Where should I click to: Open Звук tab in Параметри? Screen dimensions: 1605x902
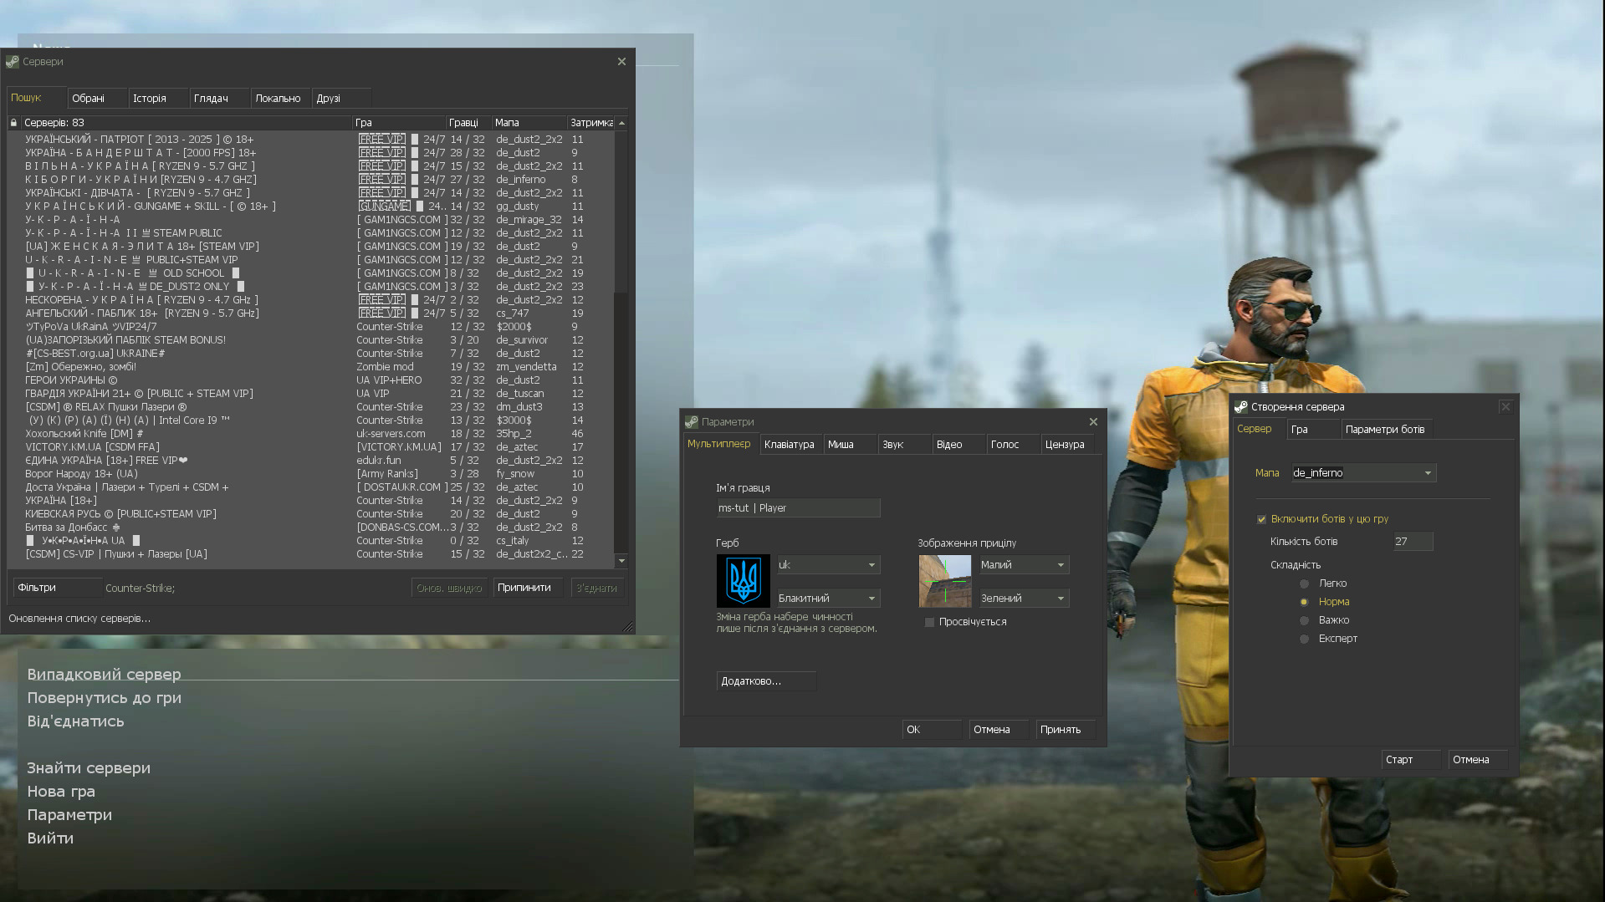coord(904,445)
